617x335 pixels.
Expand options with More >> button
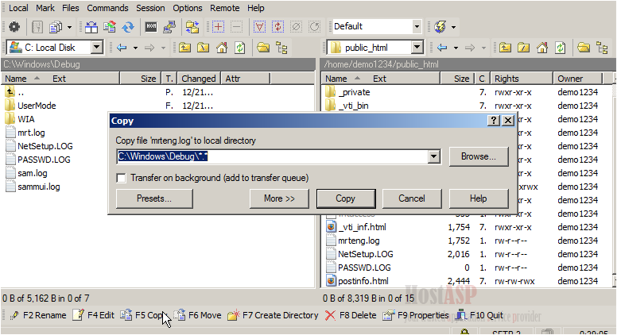coord(279,198)
